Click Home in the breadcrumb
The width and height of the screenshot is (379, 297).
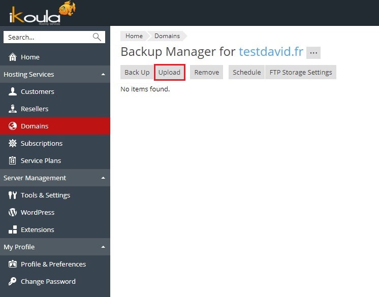point(134,36)
